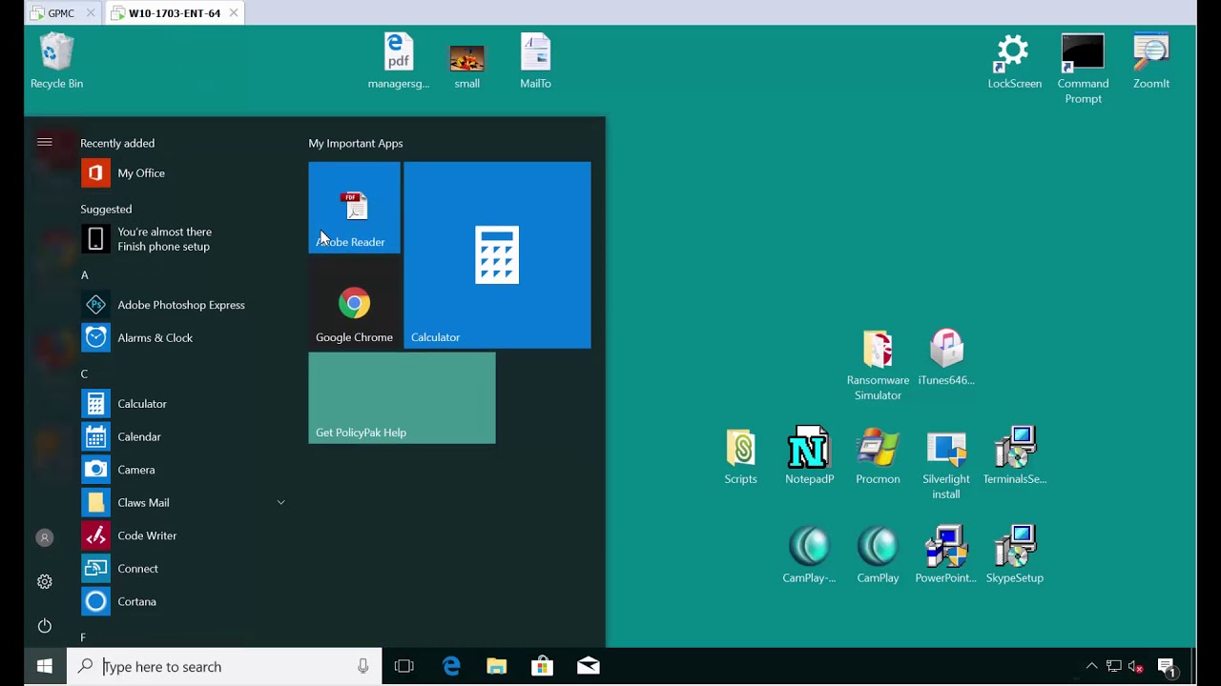Click the taskbar search box

pyautogui.click(x=224, y=667)
